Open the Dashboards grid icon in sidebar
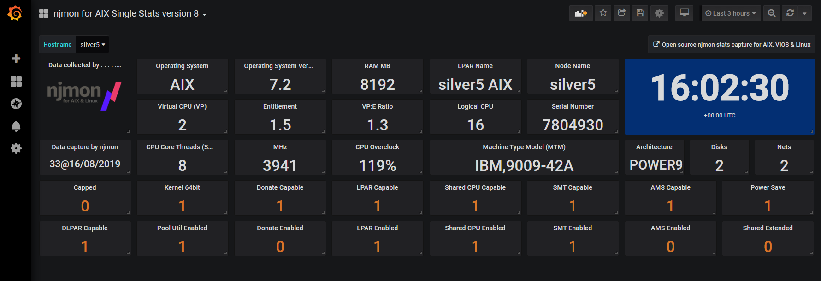The image size is (821, 281). click(16, 82)
